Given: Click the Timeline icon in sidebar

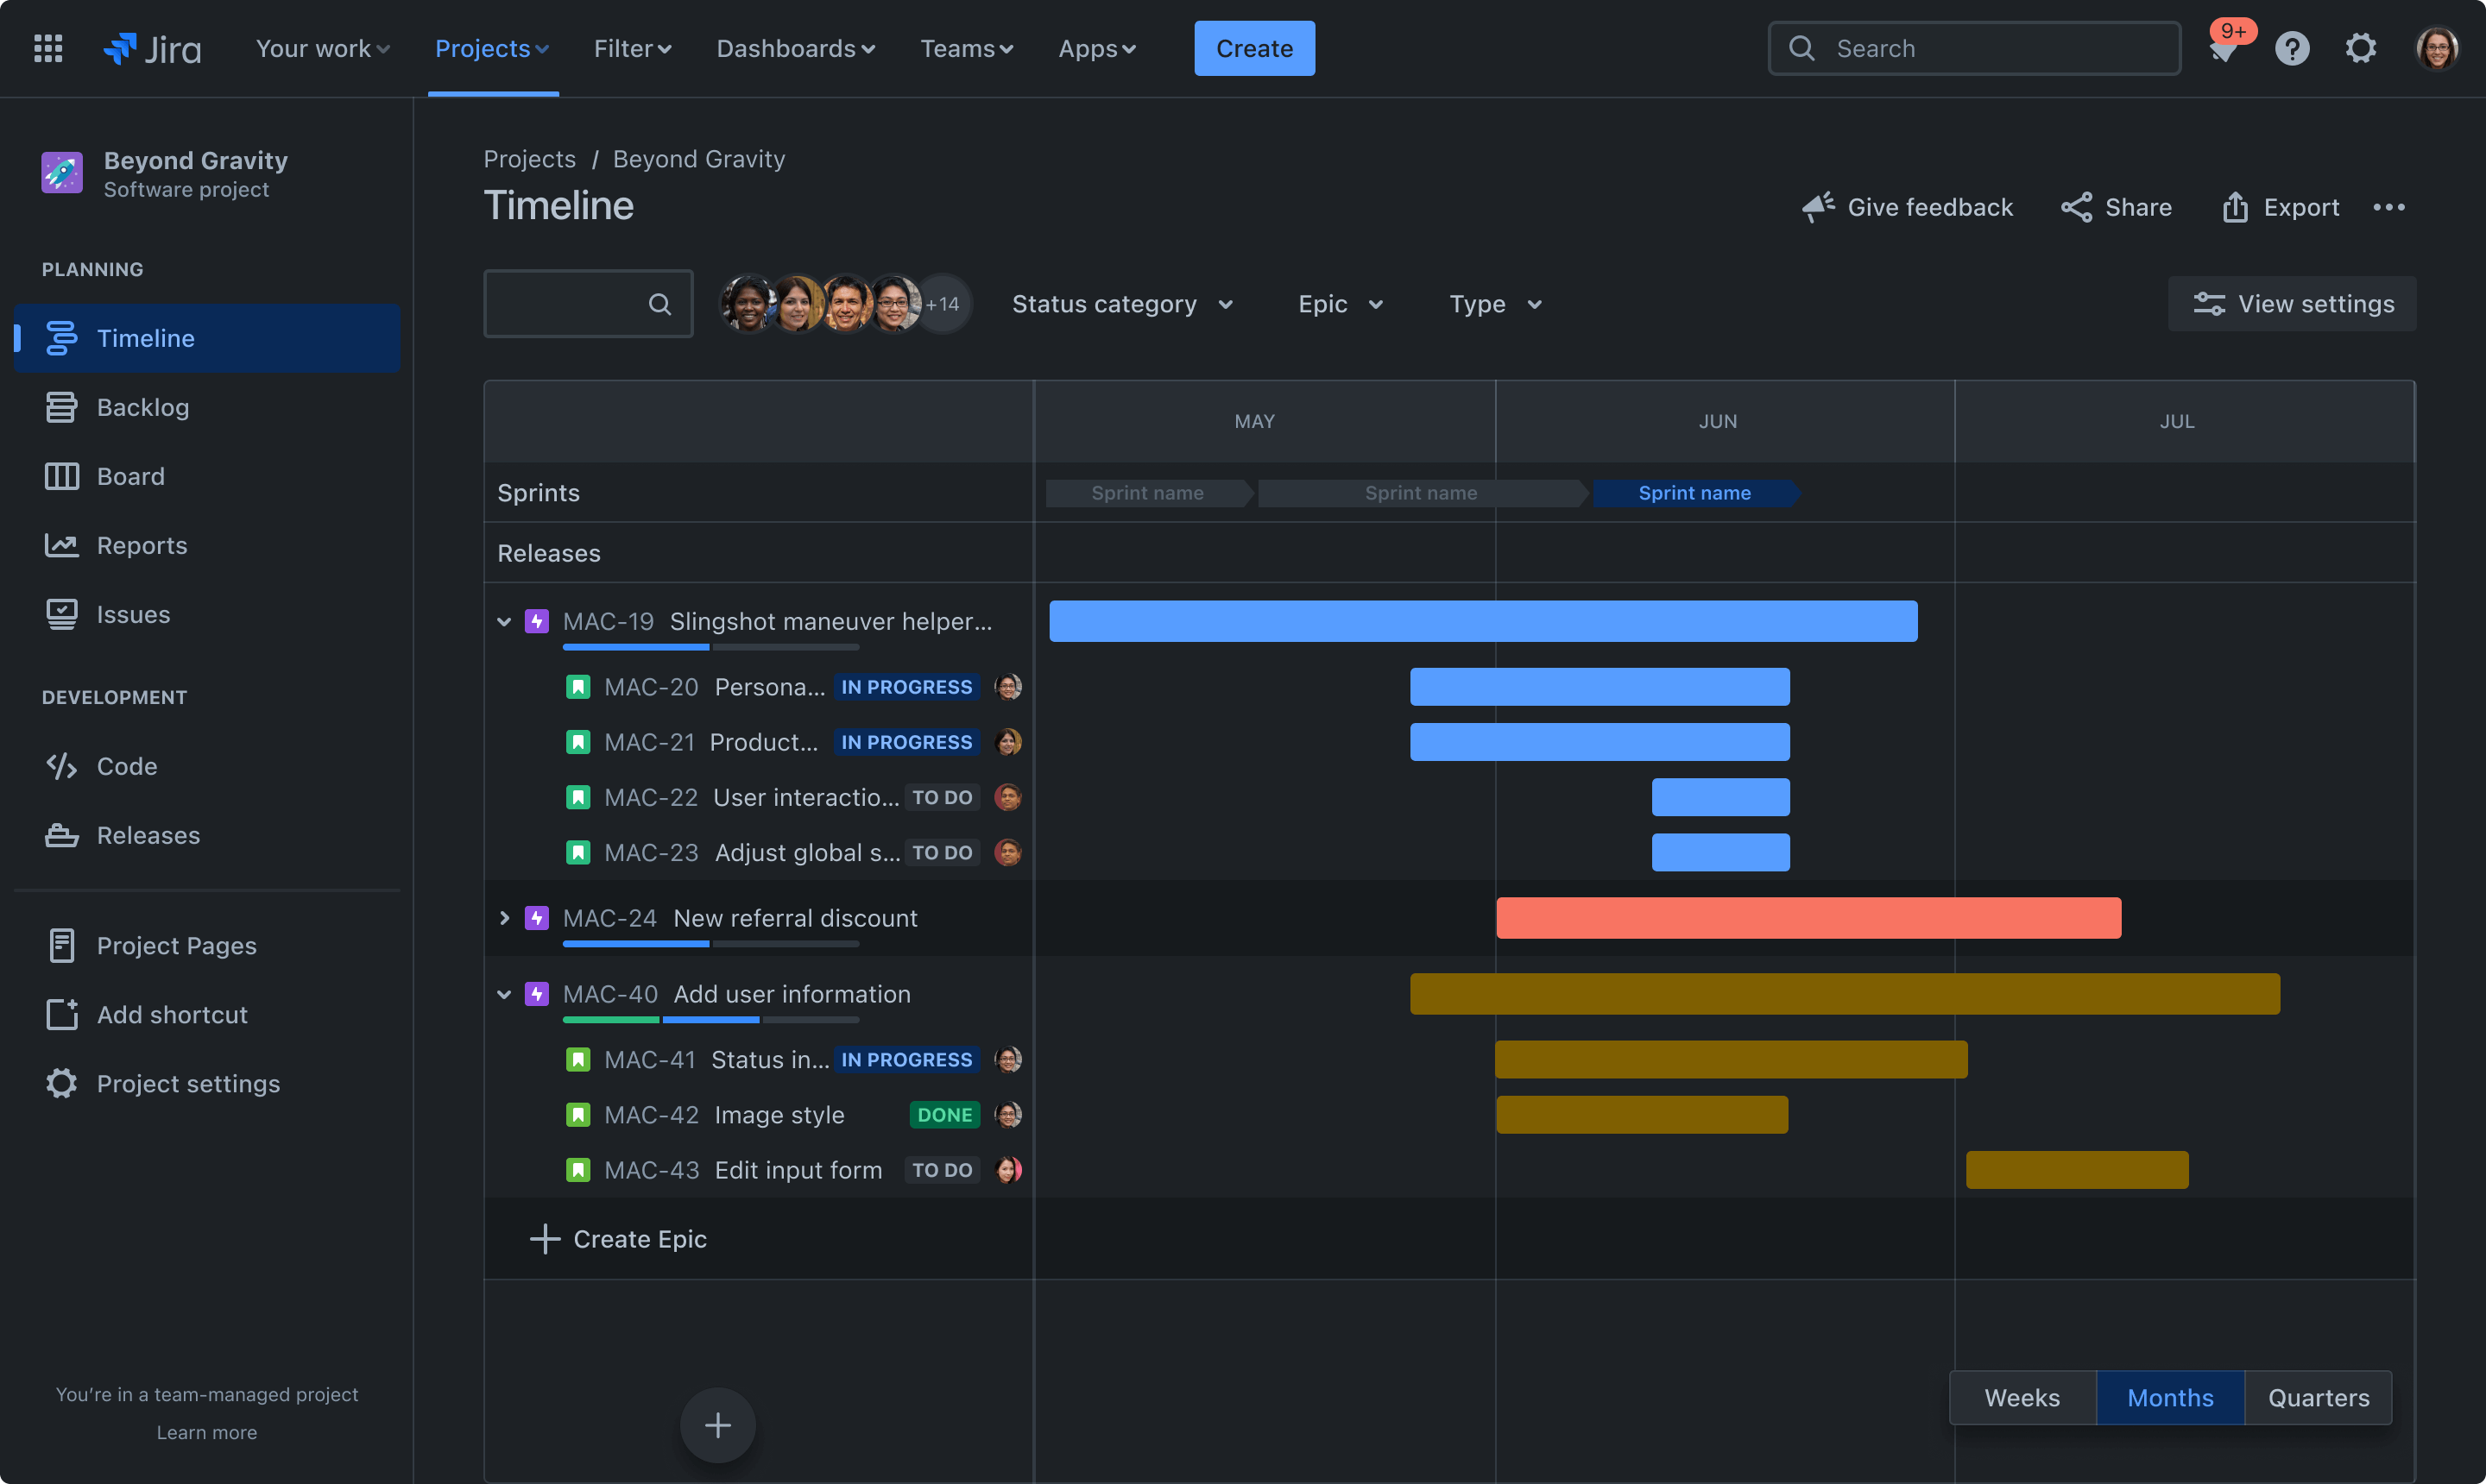Looking at the screenshot, I should 62,337.
